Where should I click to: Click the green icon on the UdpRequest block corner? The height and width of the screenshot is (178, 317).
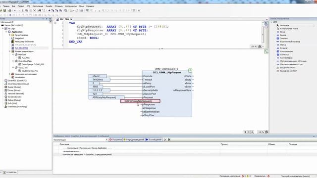pos(190,70)
